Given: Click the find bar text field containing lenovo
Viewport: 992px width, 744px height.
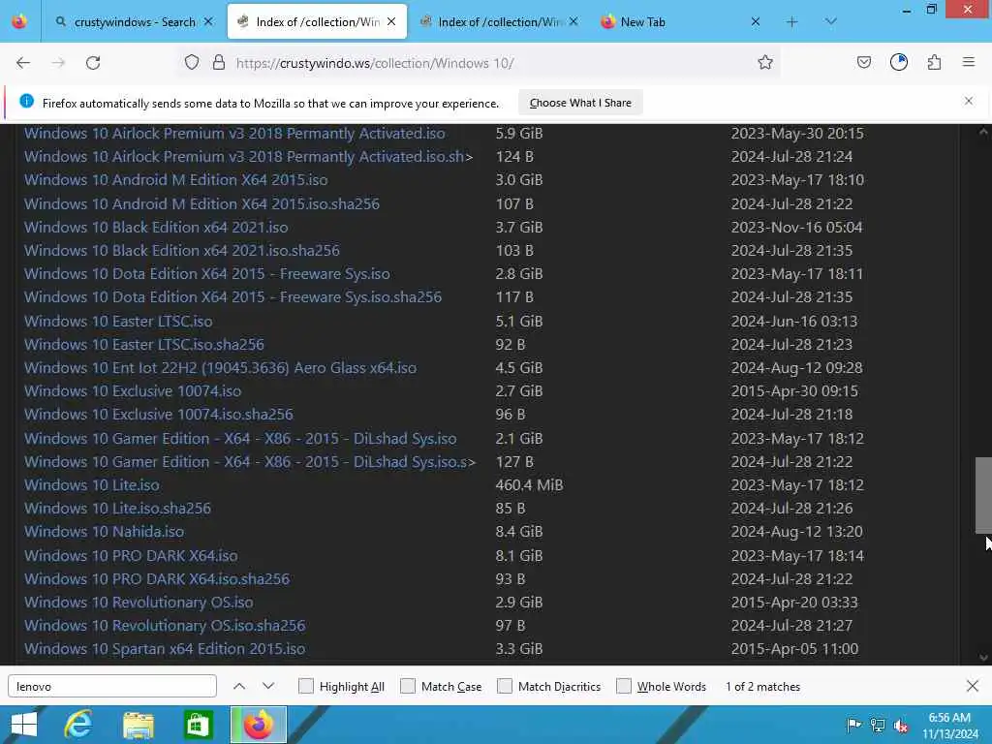Looking at the screenshot, I should 112,687.
